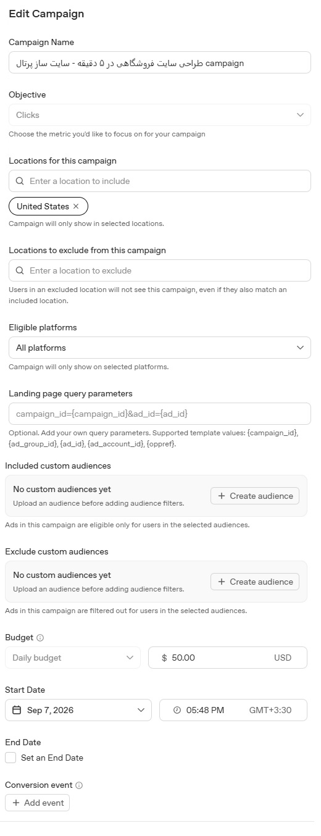Screen dimensions: 321x836
Task: Open the Daily budget type dropdown
Action: [x=73, y=658]
